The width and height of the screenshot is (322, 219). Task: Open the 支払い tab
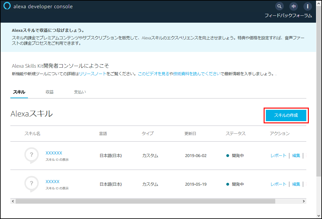coord(80,92)
